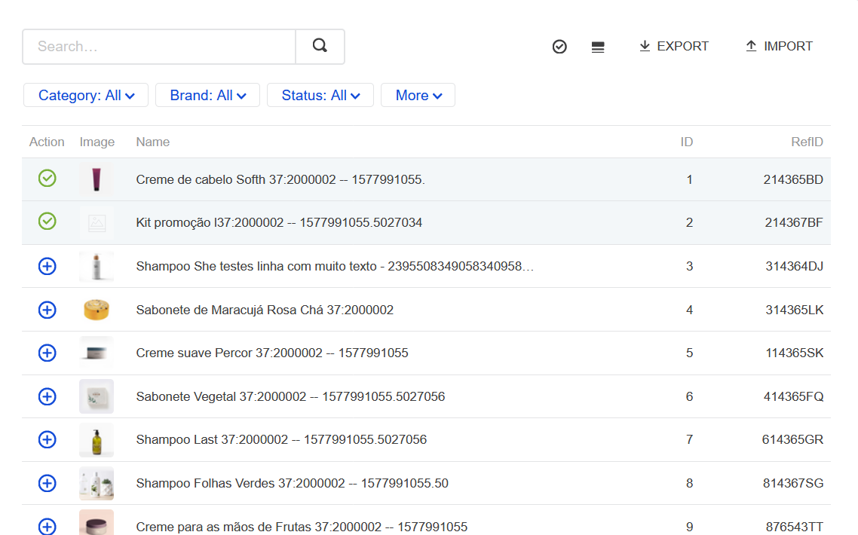Add Creme suave Percor via plus icon
The width and height of the screenshot is (858, 535).
click(x=47, y=352)
